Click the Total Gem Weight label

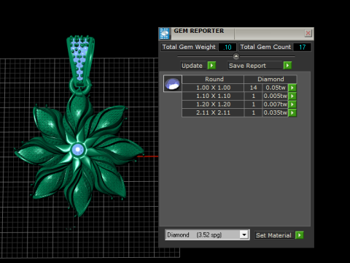[x=189, y=47]
